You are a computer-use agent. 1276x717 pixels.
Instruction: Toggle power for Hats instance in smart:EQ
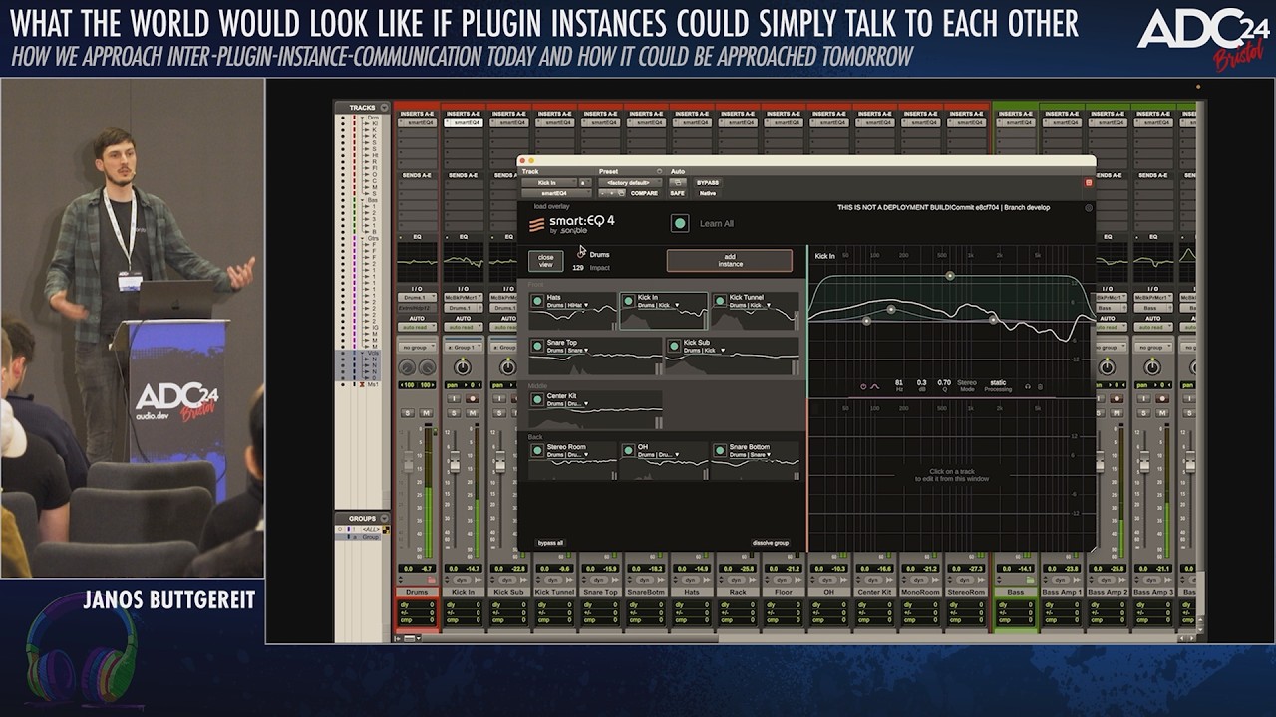click(x=537, y=300)
